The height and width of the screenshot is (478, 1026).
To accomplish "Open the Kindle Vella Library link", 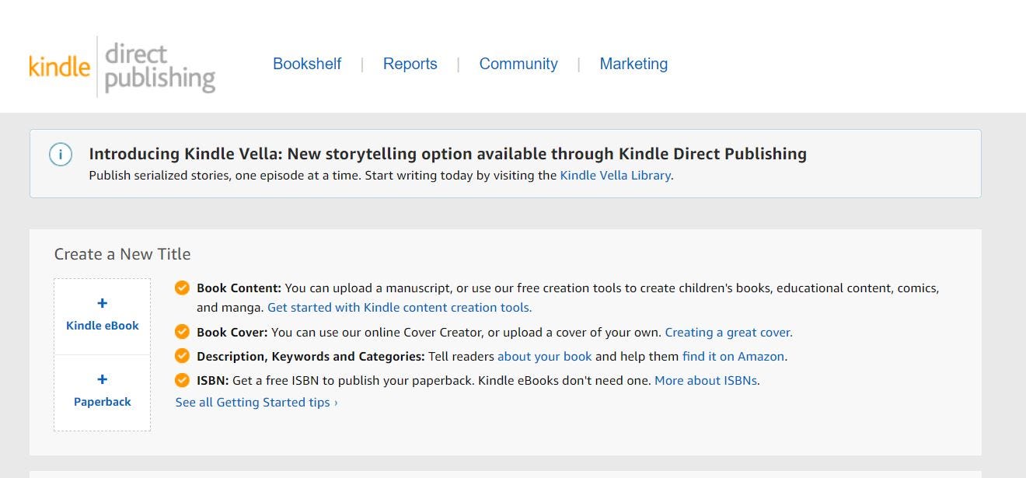I will click(x=616, y=176).
